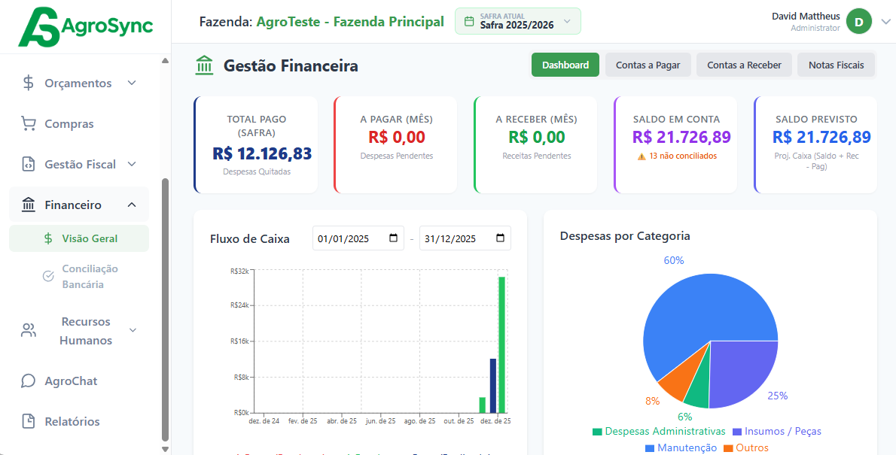The width and height of the screenshot is (896, 455).
Task: Open the user account dropdown arrow
Action: (886, 21)
